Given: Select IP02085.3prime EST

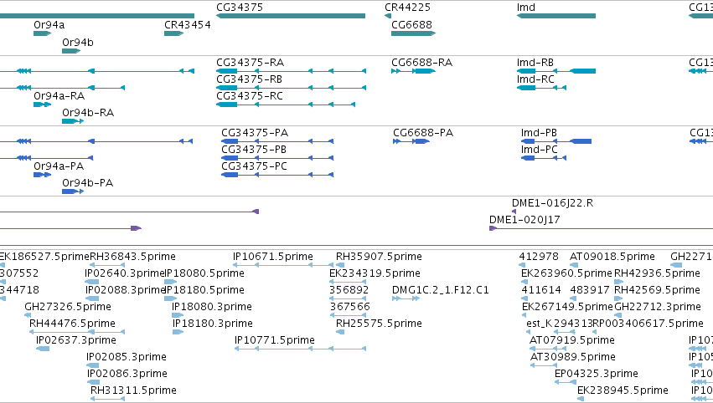Looking at the screenshot, I should tap(92, 365).
